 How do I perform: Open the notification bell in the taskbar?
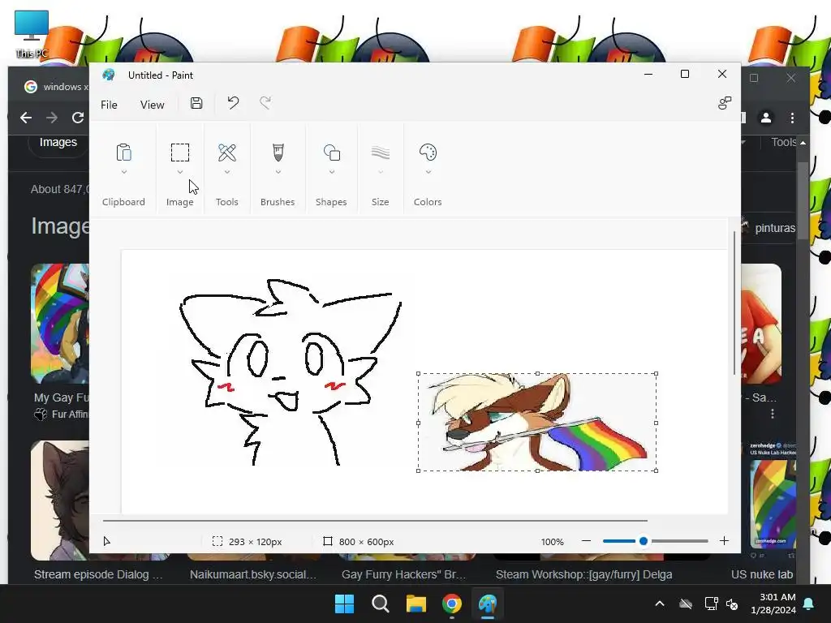(x=809, y=604)
